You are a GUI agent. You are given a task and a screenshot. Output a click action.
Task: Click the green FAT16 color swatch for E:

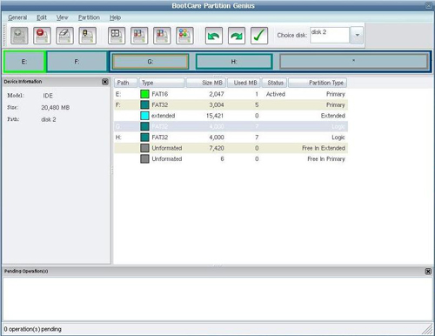144,94
